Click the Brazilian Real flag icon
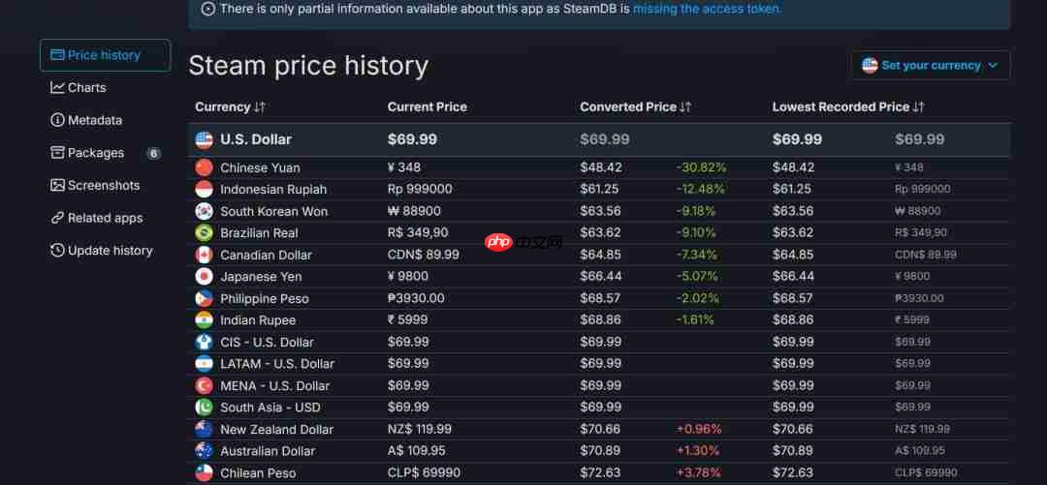This screenshot has width=1047, height=485. click(x=204, y=233)
